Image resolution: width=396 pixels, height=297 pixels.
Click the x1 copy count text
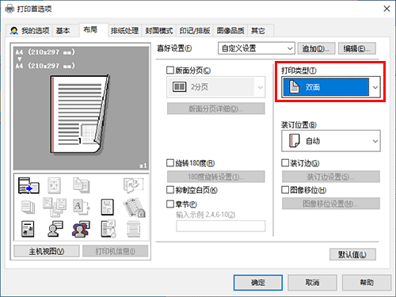[x=143, y=166]
